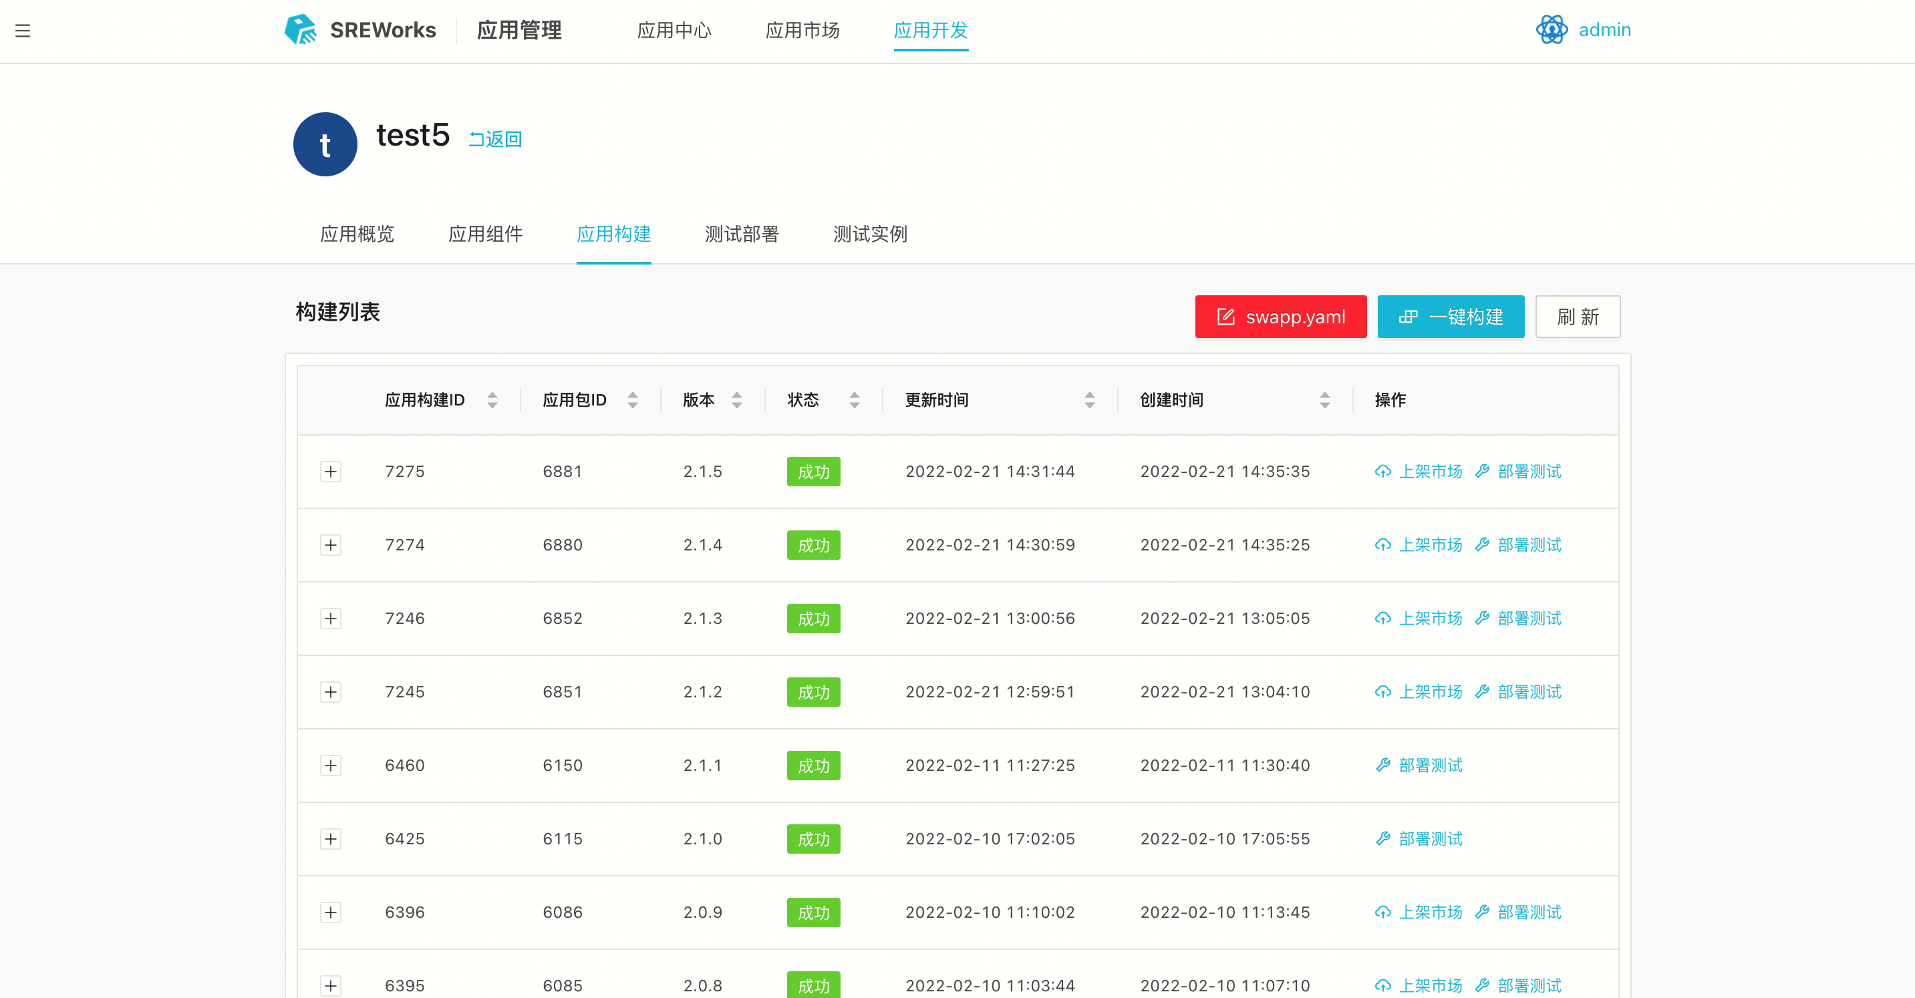Click the admin user avatar icon

click(x=1552, y=29)
